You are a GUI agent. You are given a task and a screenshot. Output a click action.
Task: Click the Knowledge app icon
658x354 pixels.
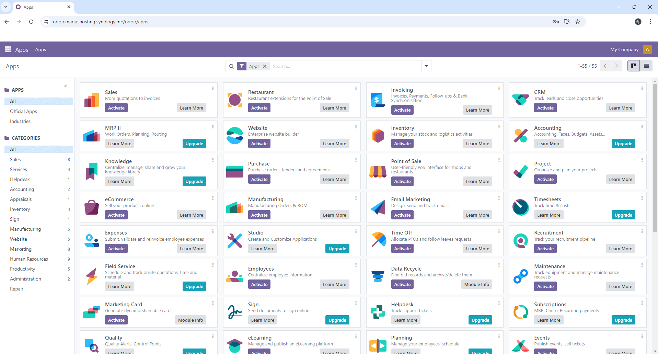92,171
